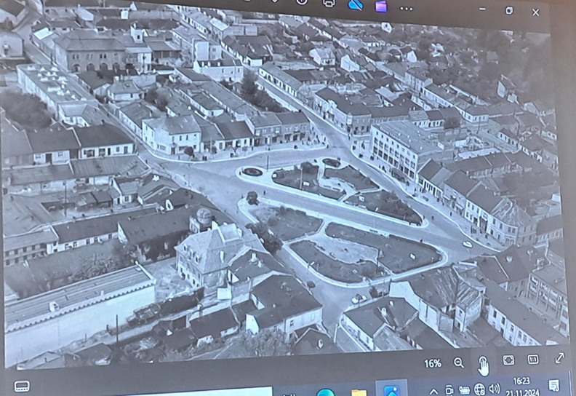Expand the hidden system tray icons chevron
Image resolution: width=576 pixels, height=396 pixels.
click(x=433, y=392)
